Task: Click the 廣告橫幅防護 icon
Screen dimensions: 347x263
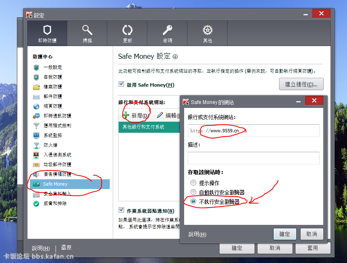Action: point(36,174)
